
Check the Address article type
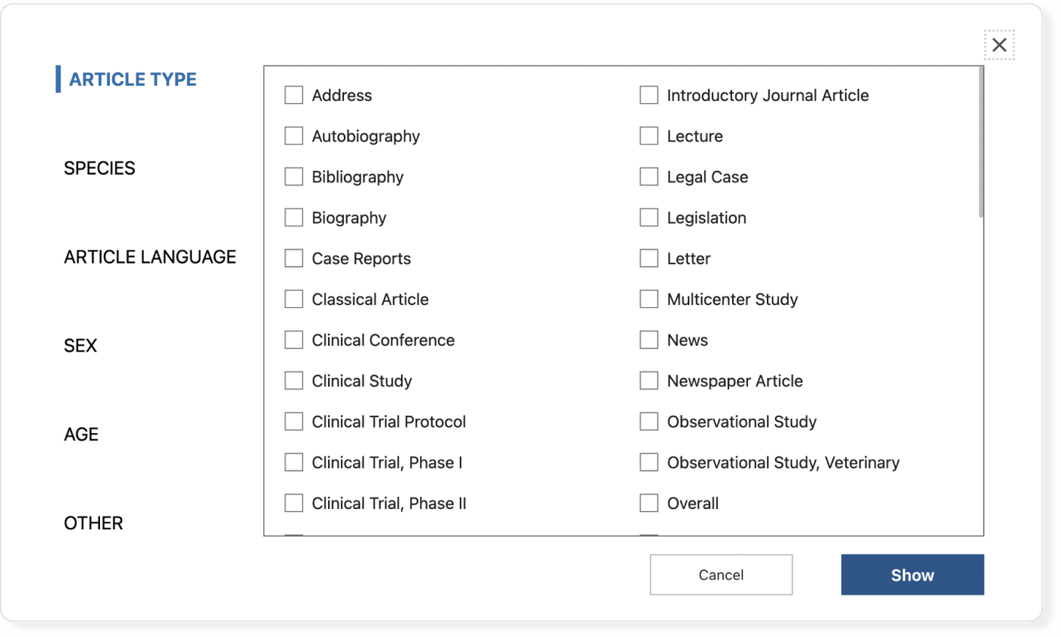(294, 94)
